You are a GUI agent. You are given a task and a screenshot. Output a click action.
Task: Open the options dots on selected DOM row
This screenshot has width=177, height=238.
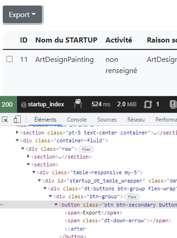click(1, 204)
